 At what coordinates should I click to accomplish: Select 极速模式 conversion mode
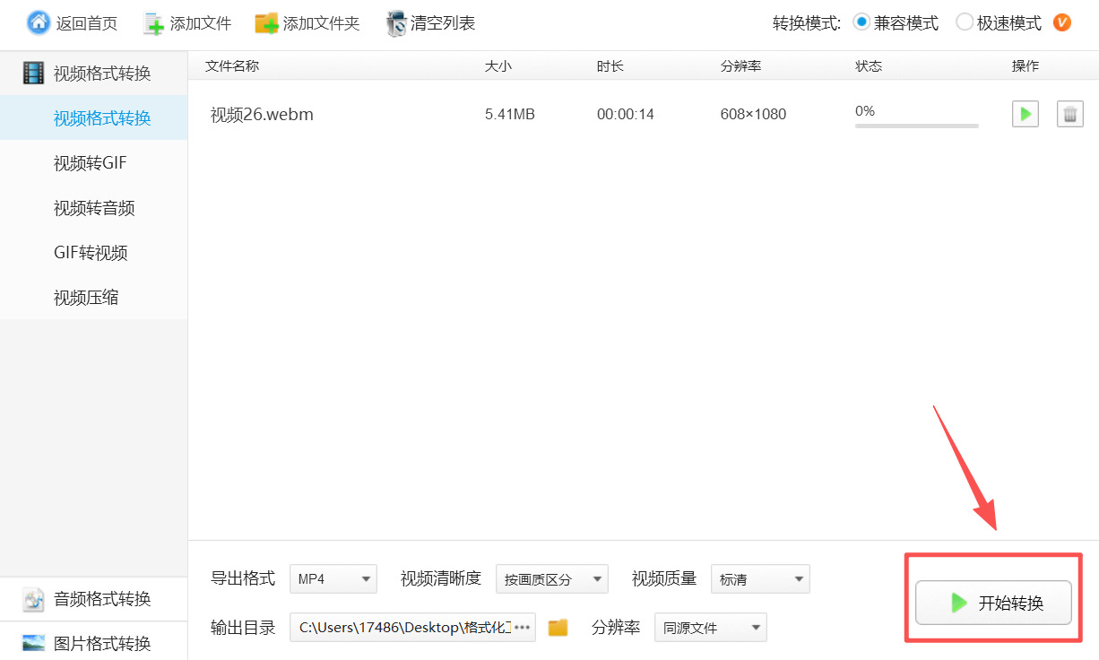point(965,22)
